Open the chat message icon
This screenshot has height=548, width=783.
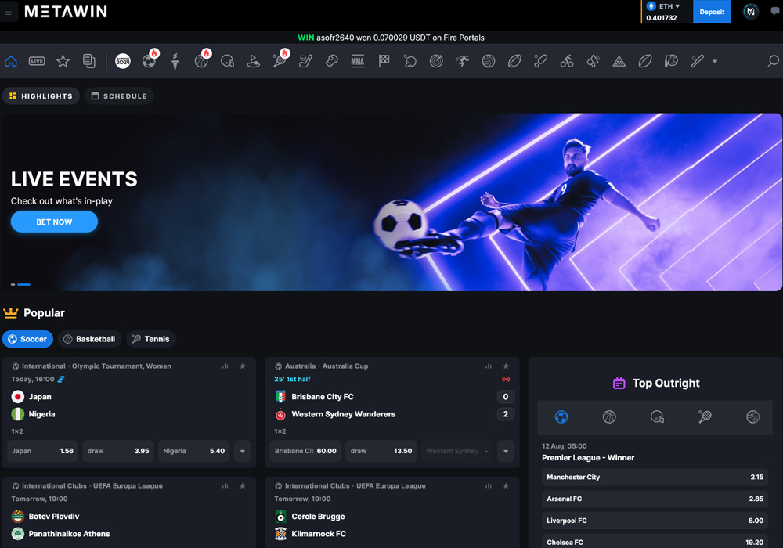774,12
